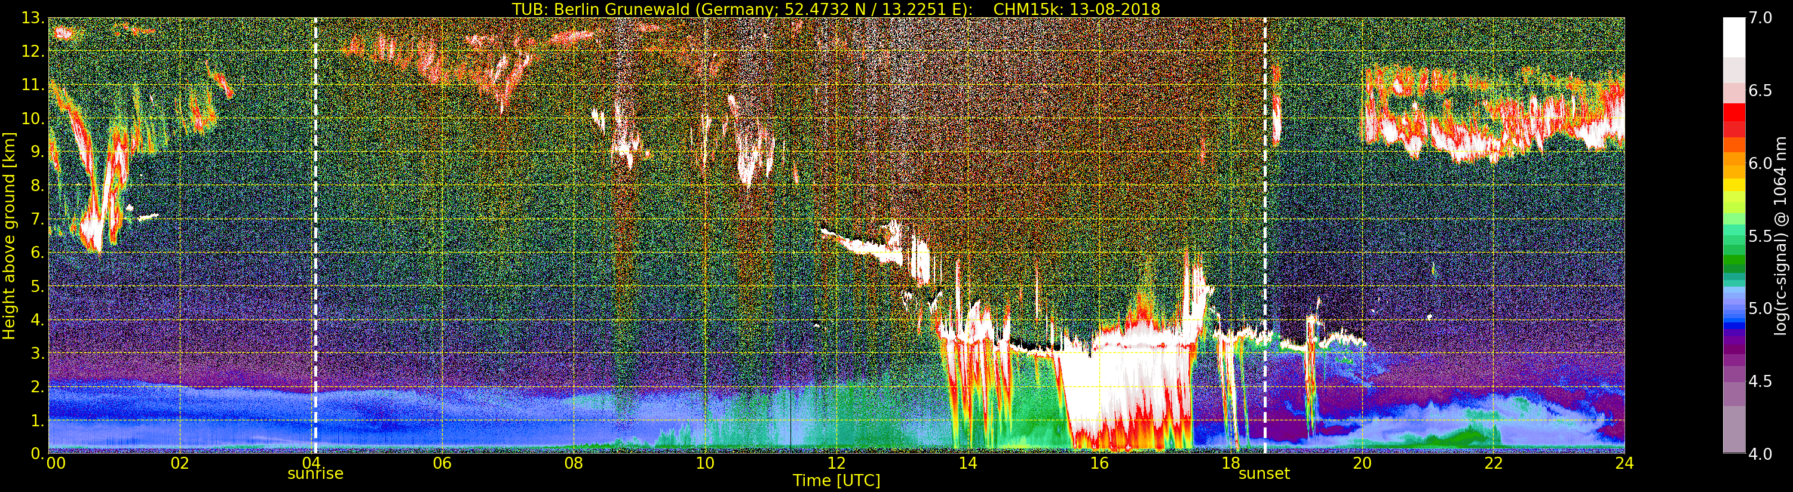Click the '5.5' colorbar tick label

tap(1760, 236)
